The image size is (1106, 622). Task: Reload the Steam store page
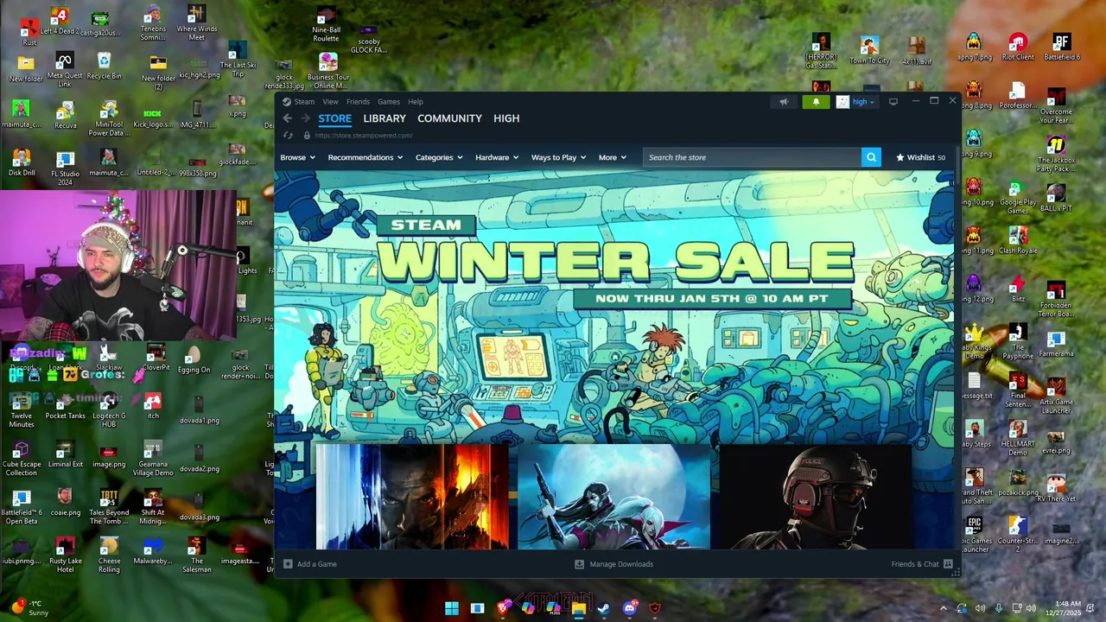288,136
